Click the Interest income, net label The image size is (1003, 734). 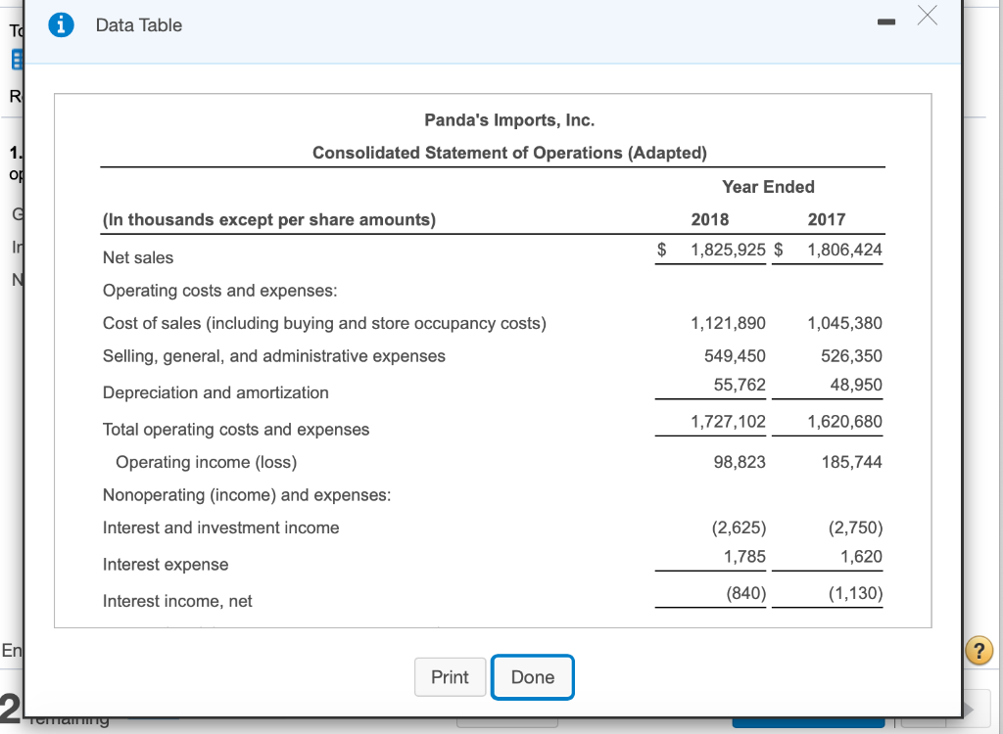(177, 601)
